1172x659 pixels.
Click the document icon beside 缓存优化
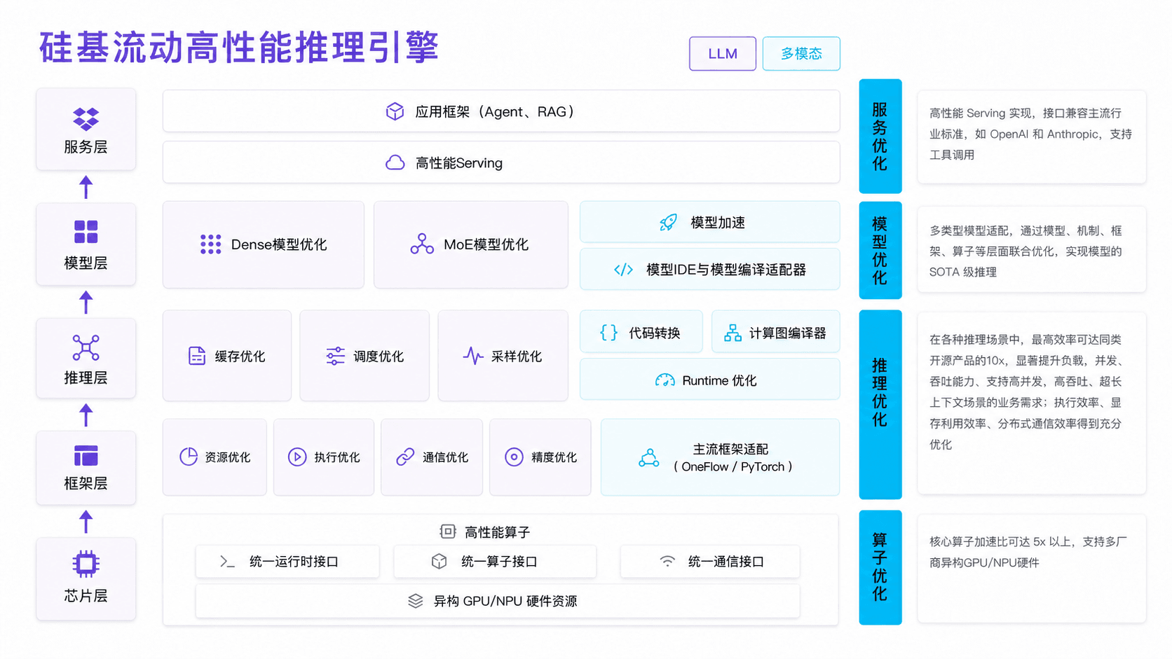(197, 356)
